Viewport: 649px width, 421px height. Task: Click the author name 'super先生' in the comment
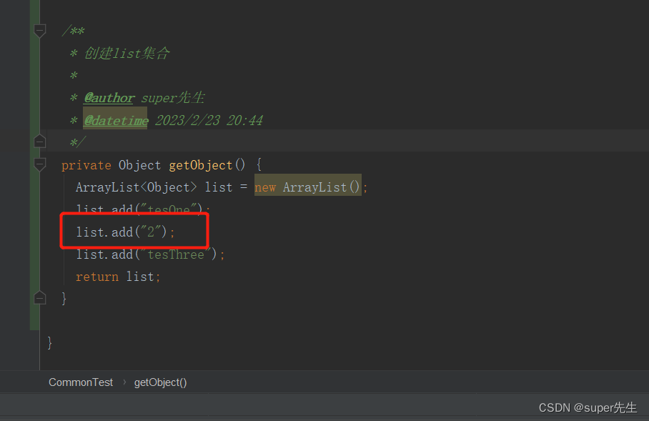pos(172,98)
